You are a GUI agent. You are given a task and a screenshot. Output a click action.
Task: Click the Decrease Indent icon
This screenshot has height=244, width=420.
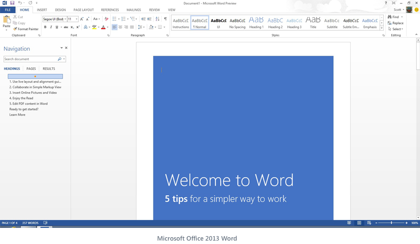pyautogui.click(x=143, y=19)
